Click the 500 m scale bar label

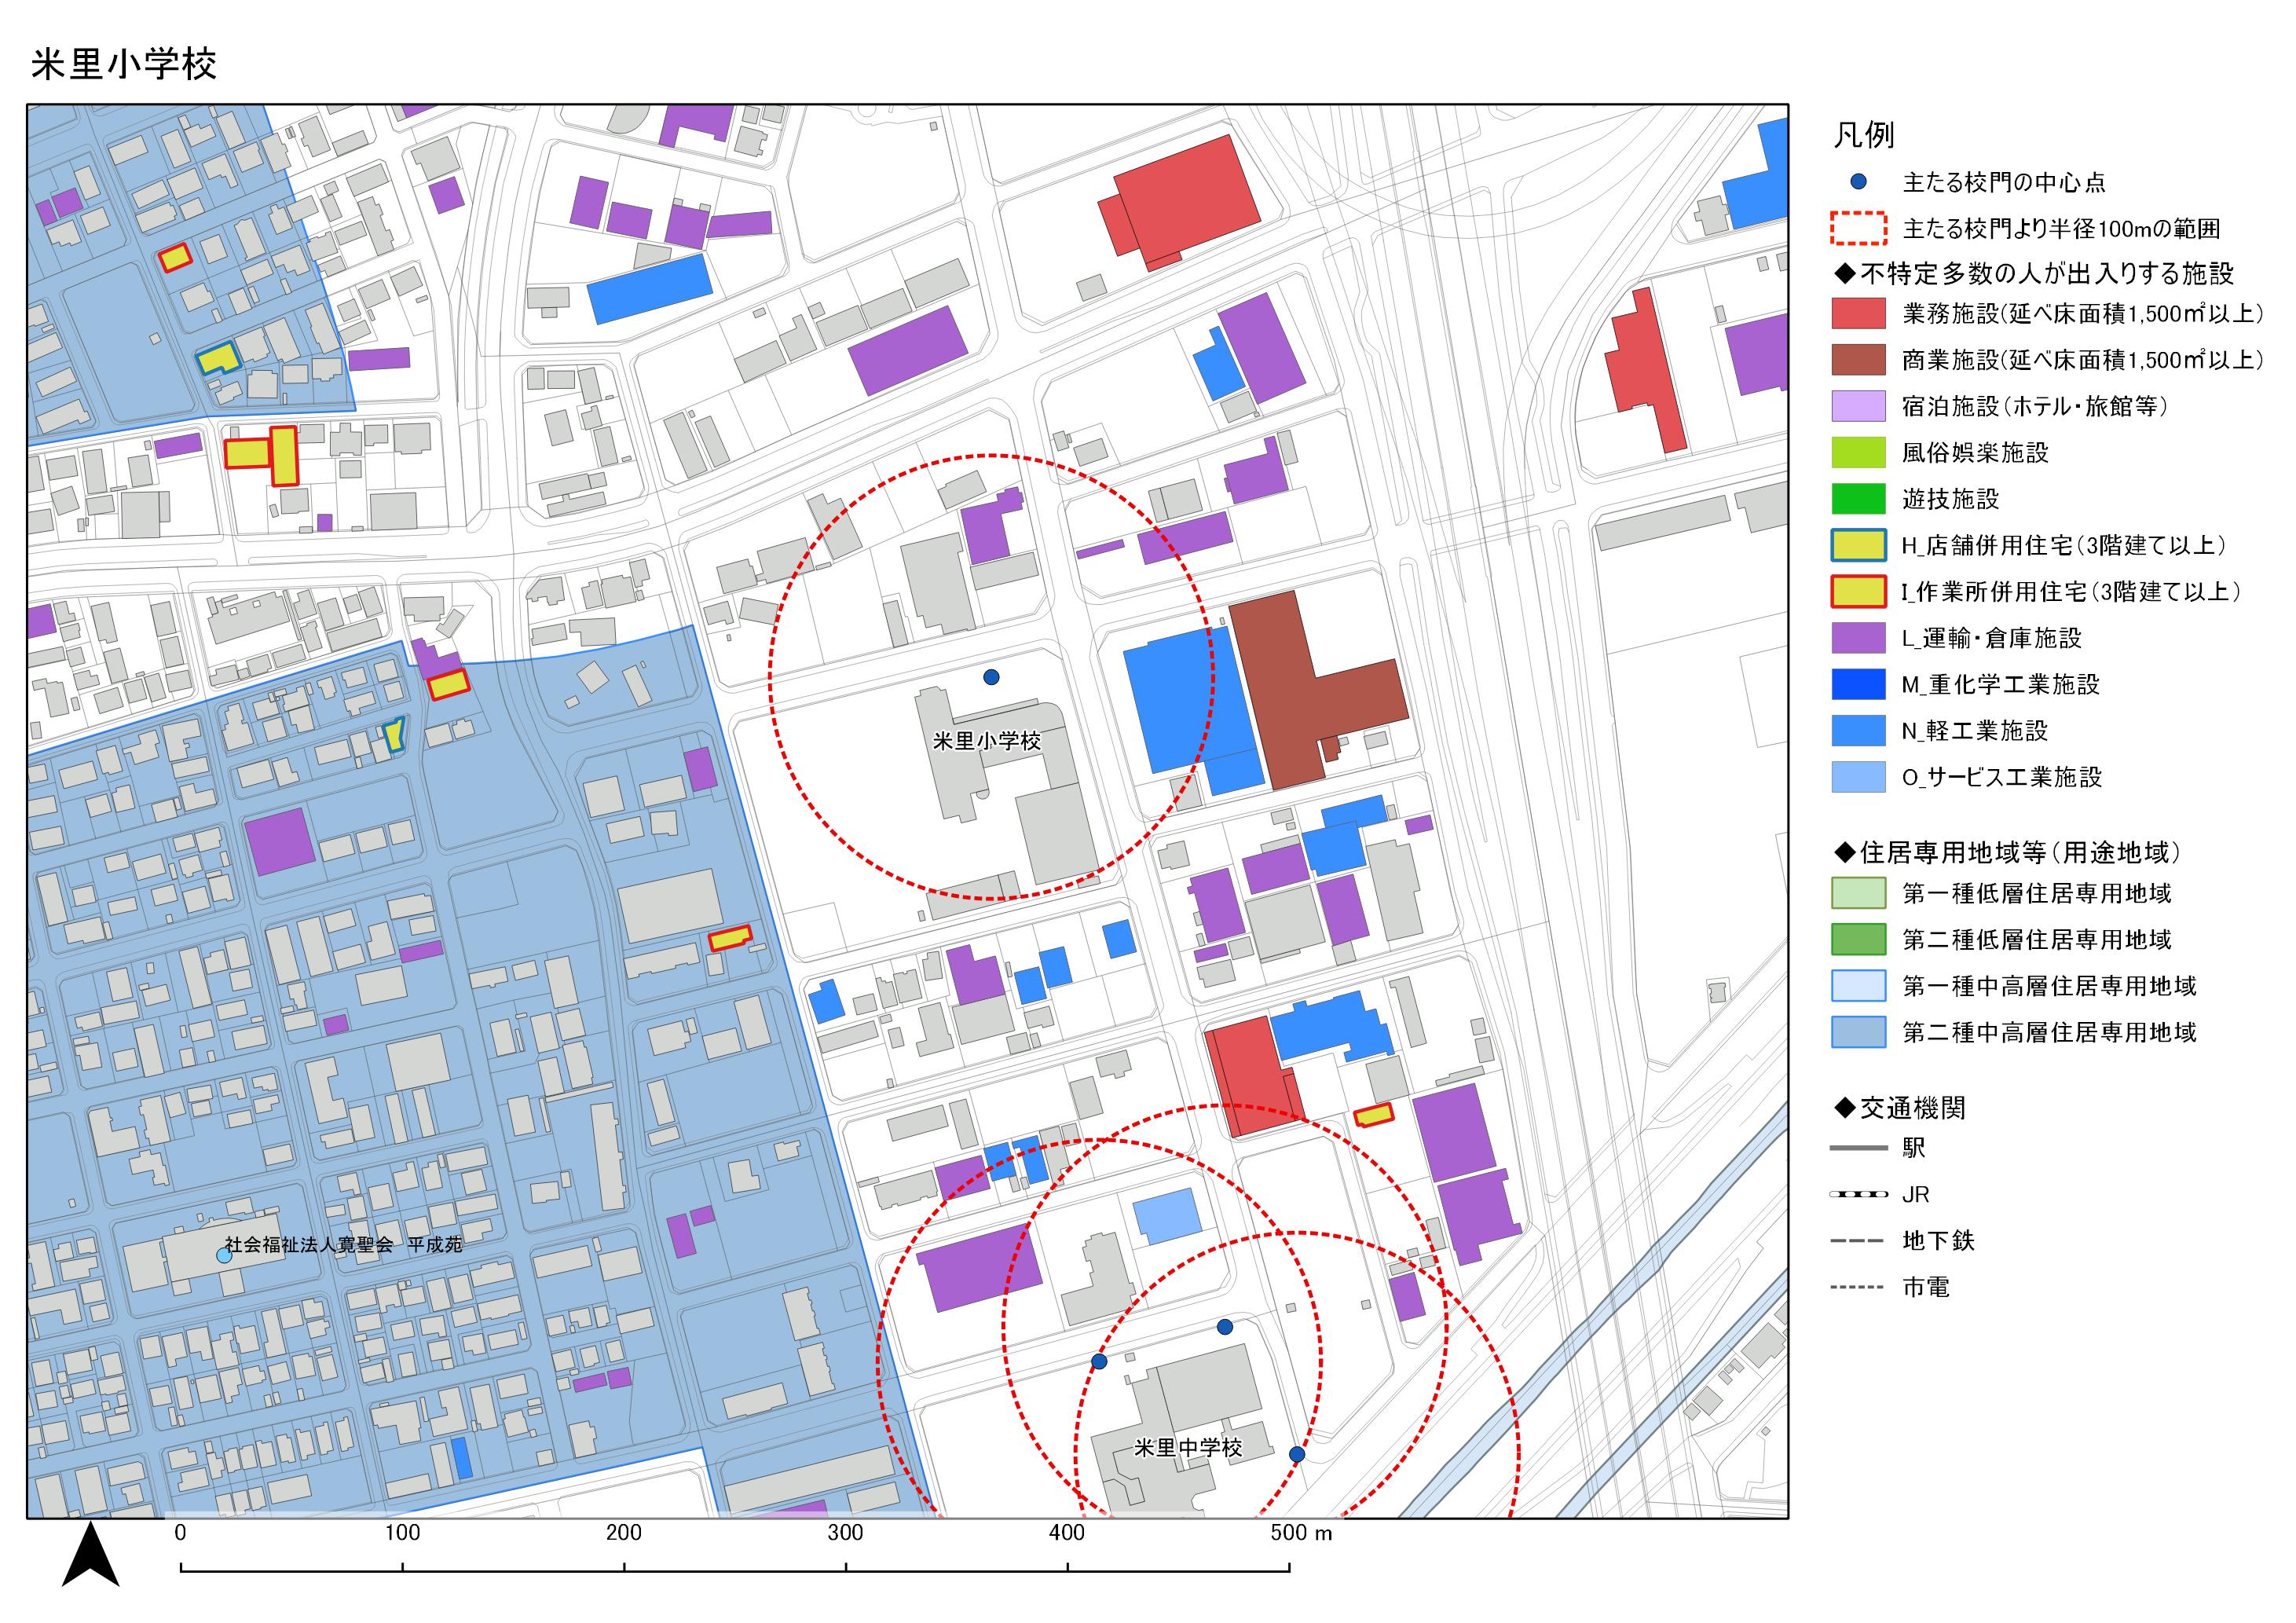coord(1301,1533)
